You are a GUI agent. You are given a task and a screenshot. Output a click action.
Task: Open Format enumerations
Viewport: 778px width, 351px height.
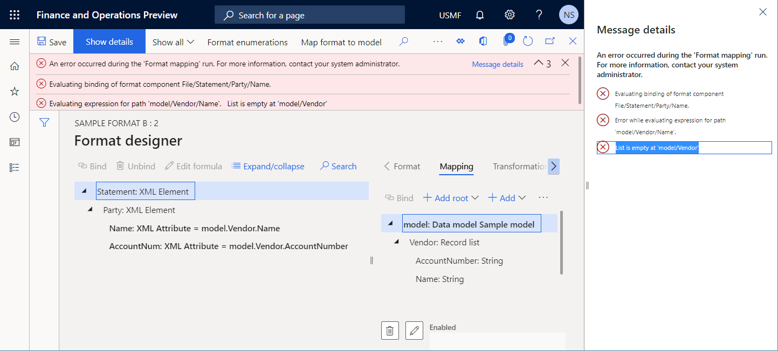247,42
